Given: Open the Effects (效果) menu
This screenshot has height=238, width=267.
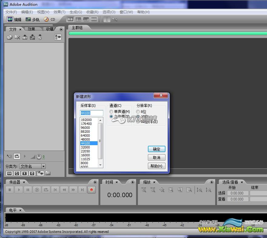Looking at the screenshot, I should [59, 12].
